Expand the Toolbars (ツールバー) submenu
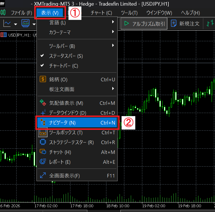The height and width of the screenshot is (212, 215). click(77, 46)
